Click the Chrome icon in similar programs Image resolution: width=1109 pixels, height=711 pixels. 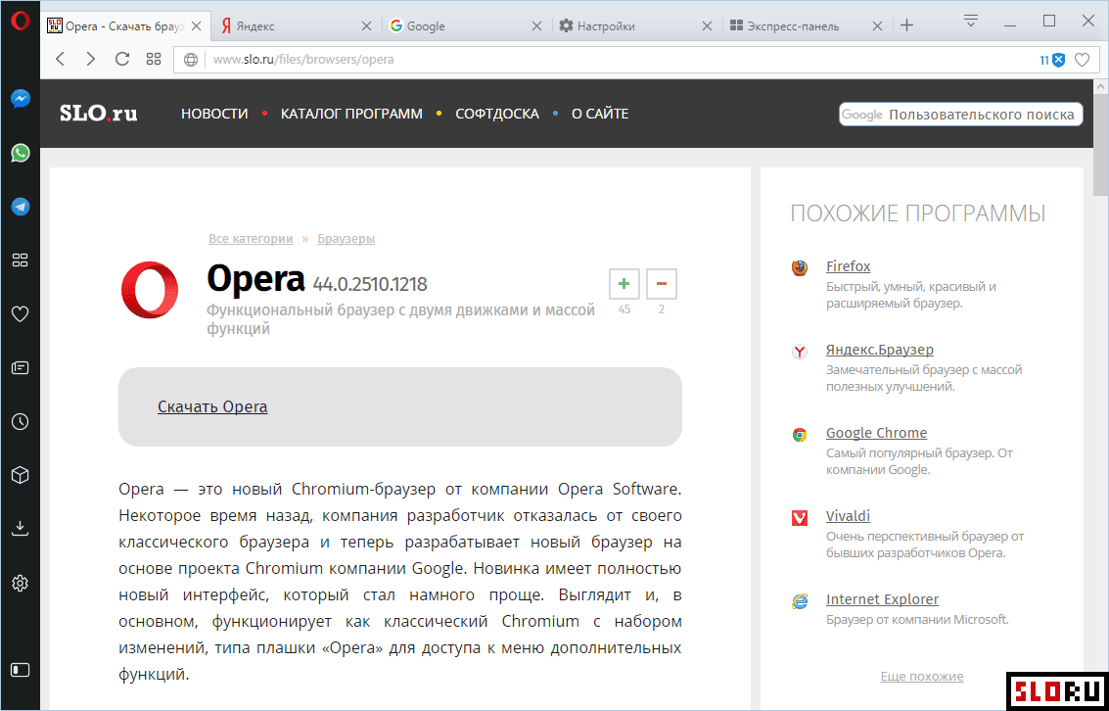coord(800,435)
